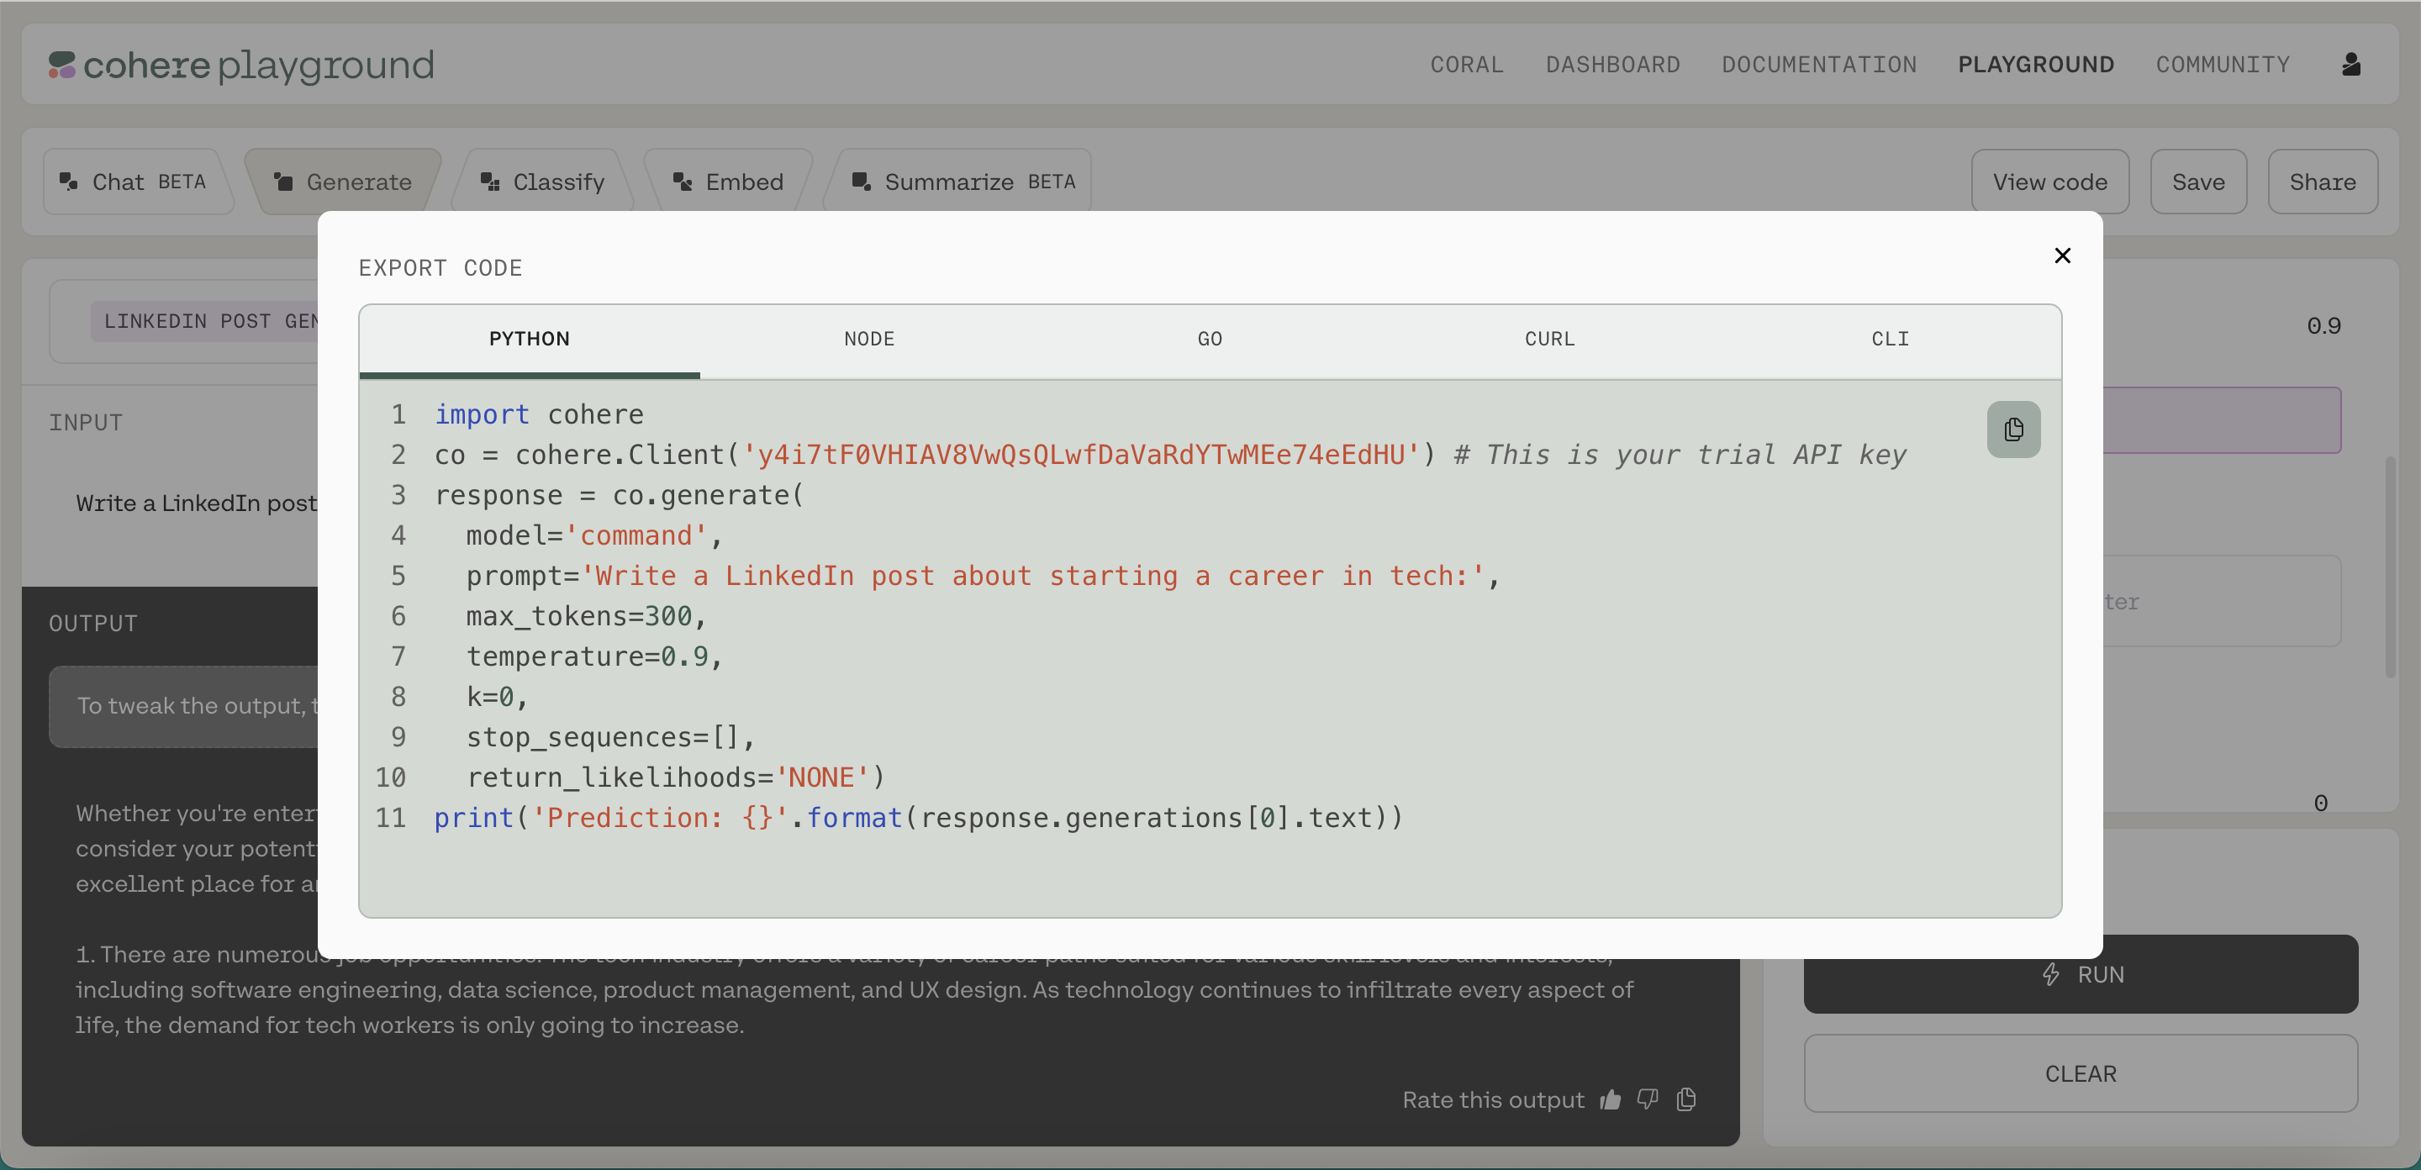
Task: Open the user profile icon
Action: 2350,64
